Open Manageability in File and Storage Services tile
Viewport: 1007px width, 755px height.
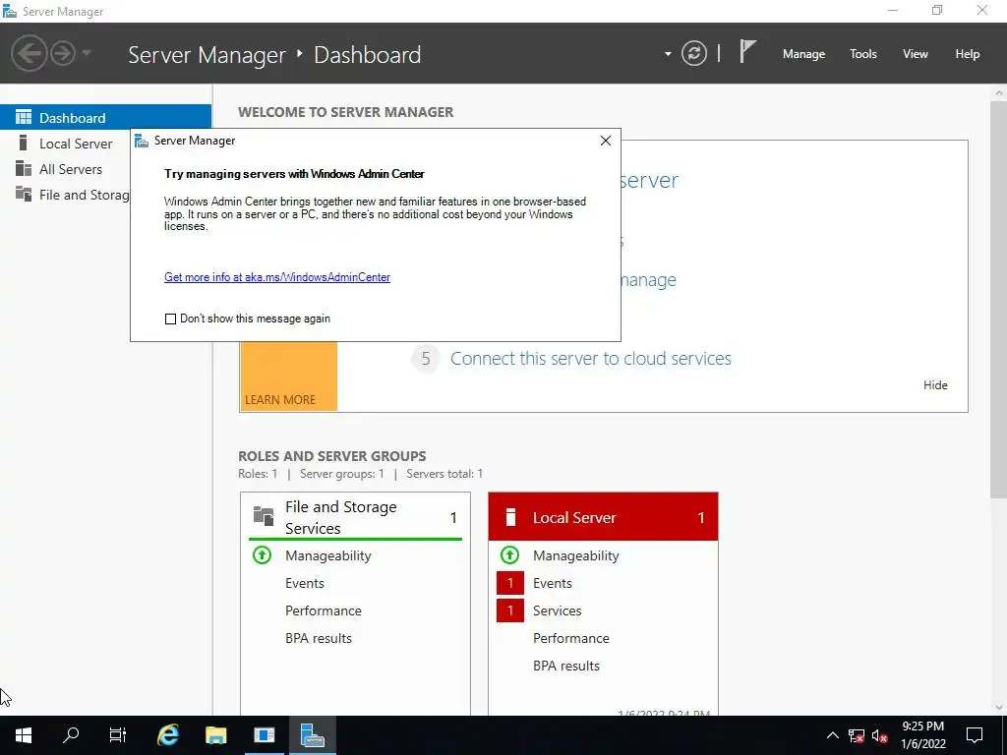[327, 556]
